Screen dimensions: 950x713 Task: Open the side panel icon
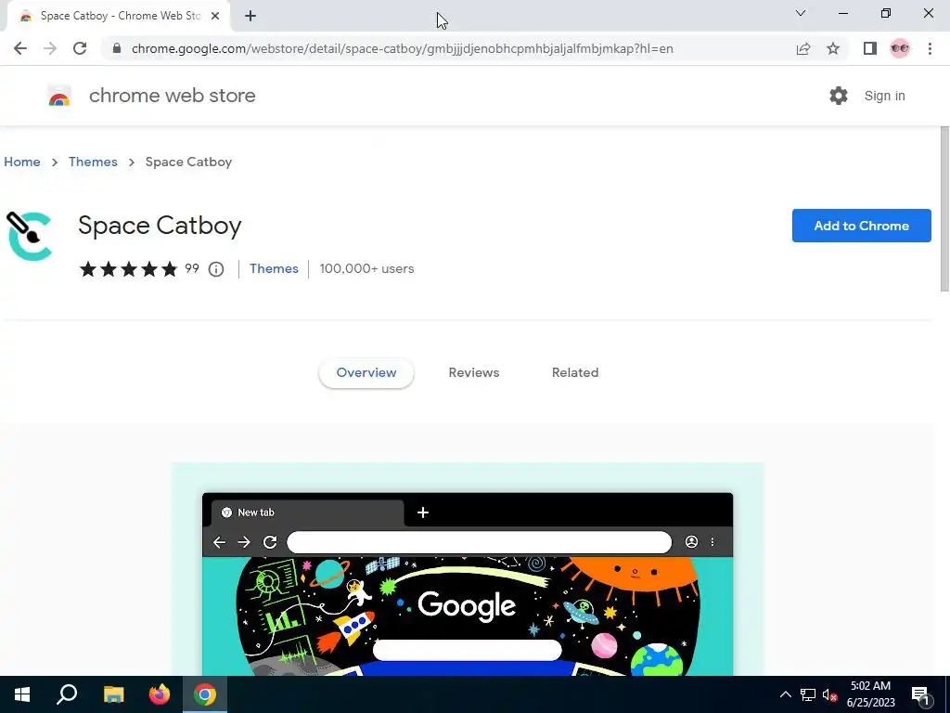tap(870, 48)
